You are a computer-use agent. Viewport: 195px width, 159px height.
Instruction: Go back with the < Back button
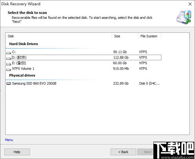tap(123, 152)
